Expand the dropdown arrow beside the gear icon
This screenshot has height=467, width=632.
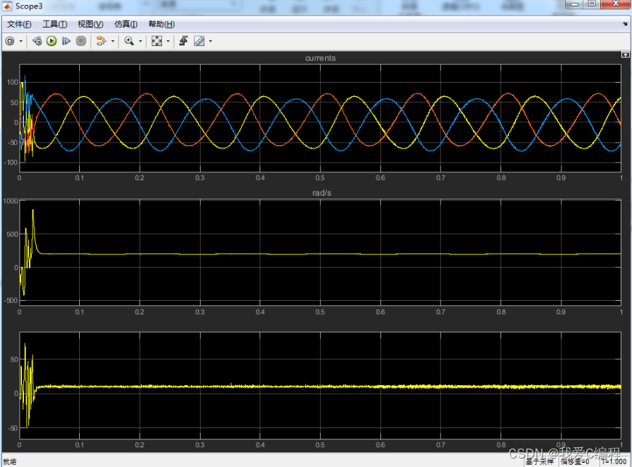pos(21,42)
